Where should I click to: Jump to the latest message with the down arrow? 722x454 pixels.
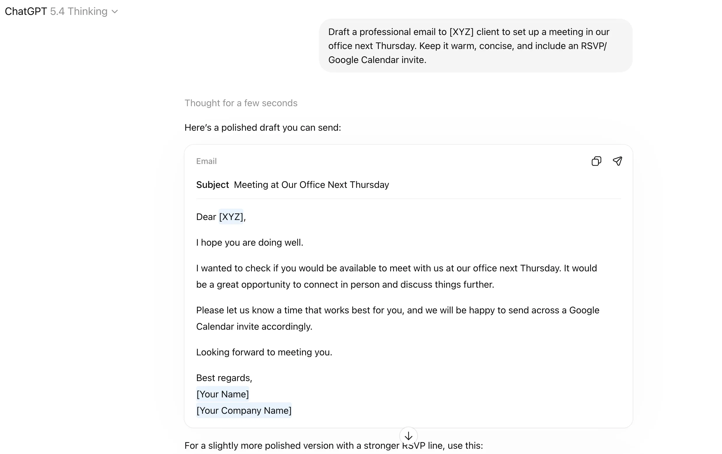point(409,436)
